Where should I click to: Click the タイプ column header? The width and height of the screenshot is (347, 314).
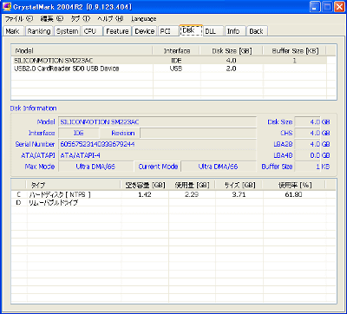74,185
